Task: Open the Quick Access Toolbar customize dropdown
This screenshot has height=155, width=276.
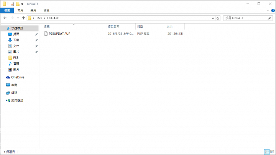Action: pos(22,4)
